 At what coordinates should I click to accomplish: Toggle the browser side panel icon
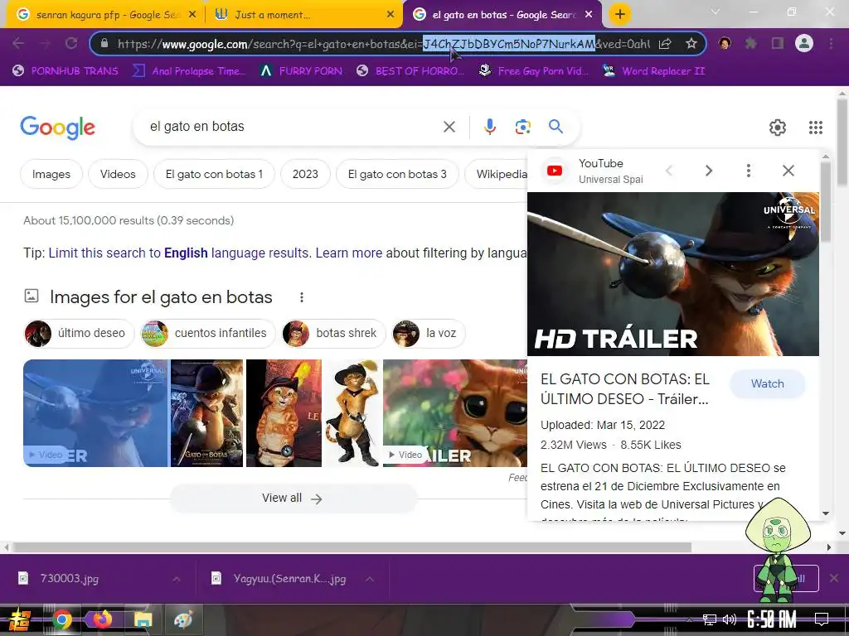[778, 43]
